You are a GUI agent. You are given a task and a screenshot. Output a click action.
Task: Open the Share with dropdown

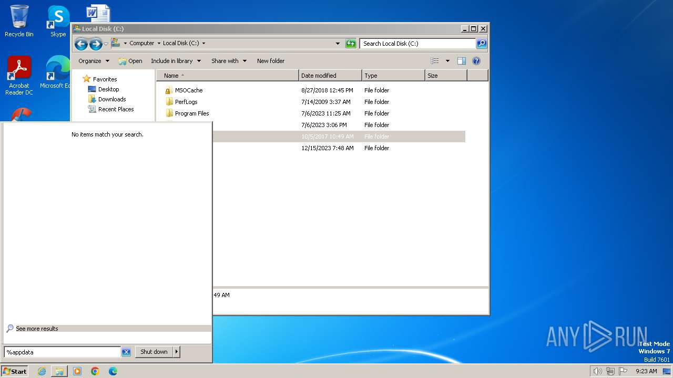[x=229, y=61]
